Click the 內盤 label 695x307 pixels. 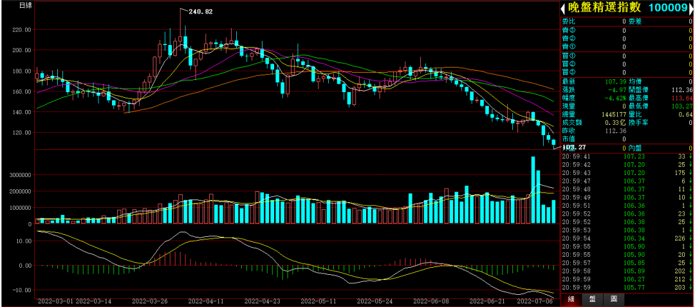[x=635, y=148]
